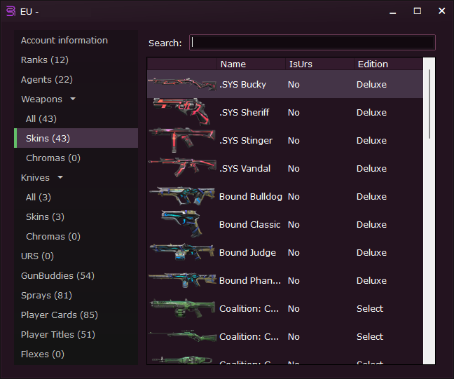Image resolution: width=454 pixels, height=379 pixels.
Task: Select the Bound Classic pistol thumbnail
Action: [181, 223]
